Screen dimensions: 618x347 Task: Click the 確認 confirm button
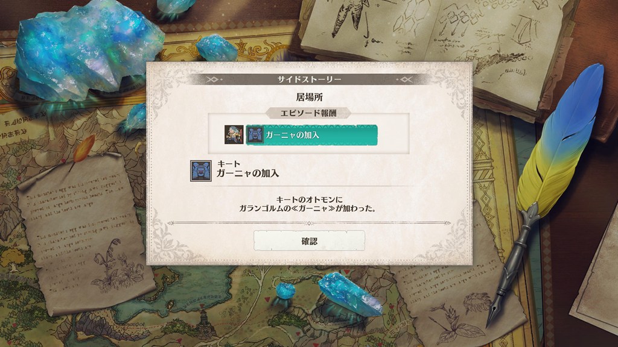(x=309, y=241)
